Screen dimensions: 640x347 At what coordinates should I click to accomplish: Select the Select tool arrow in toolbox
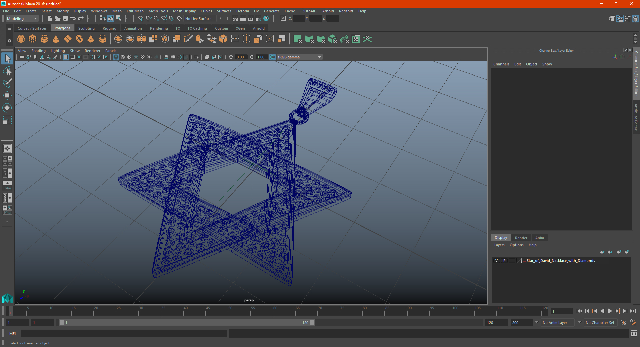click(7, 59)
